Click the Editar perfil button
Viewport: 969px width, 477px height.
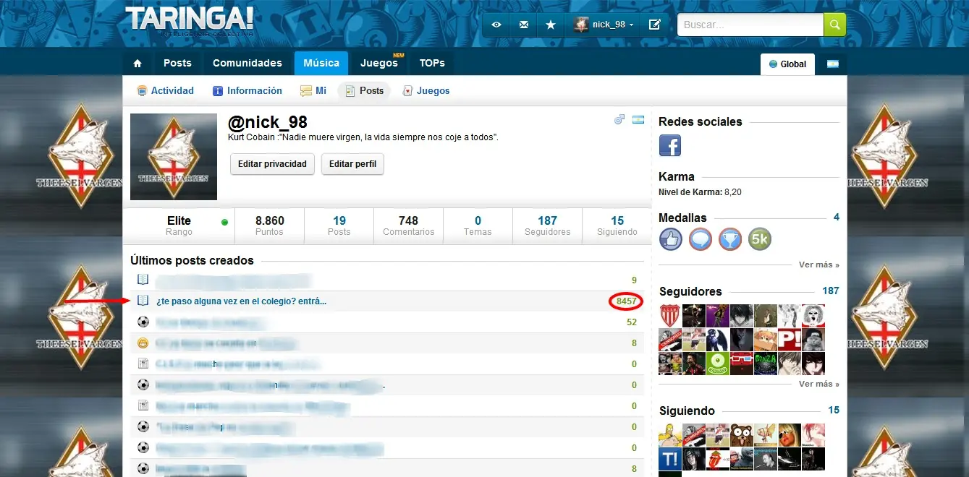click(x=352, y=164)
